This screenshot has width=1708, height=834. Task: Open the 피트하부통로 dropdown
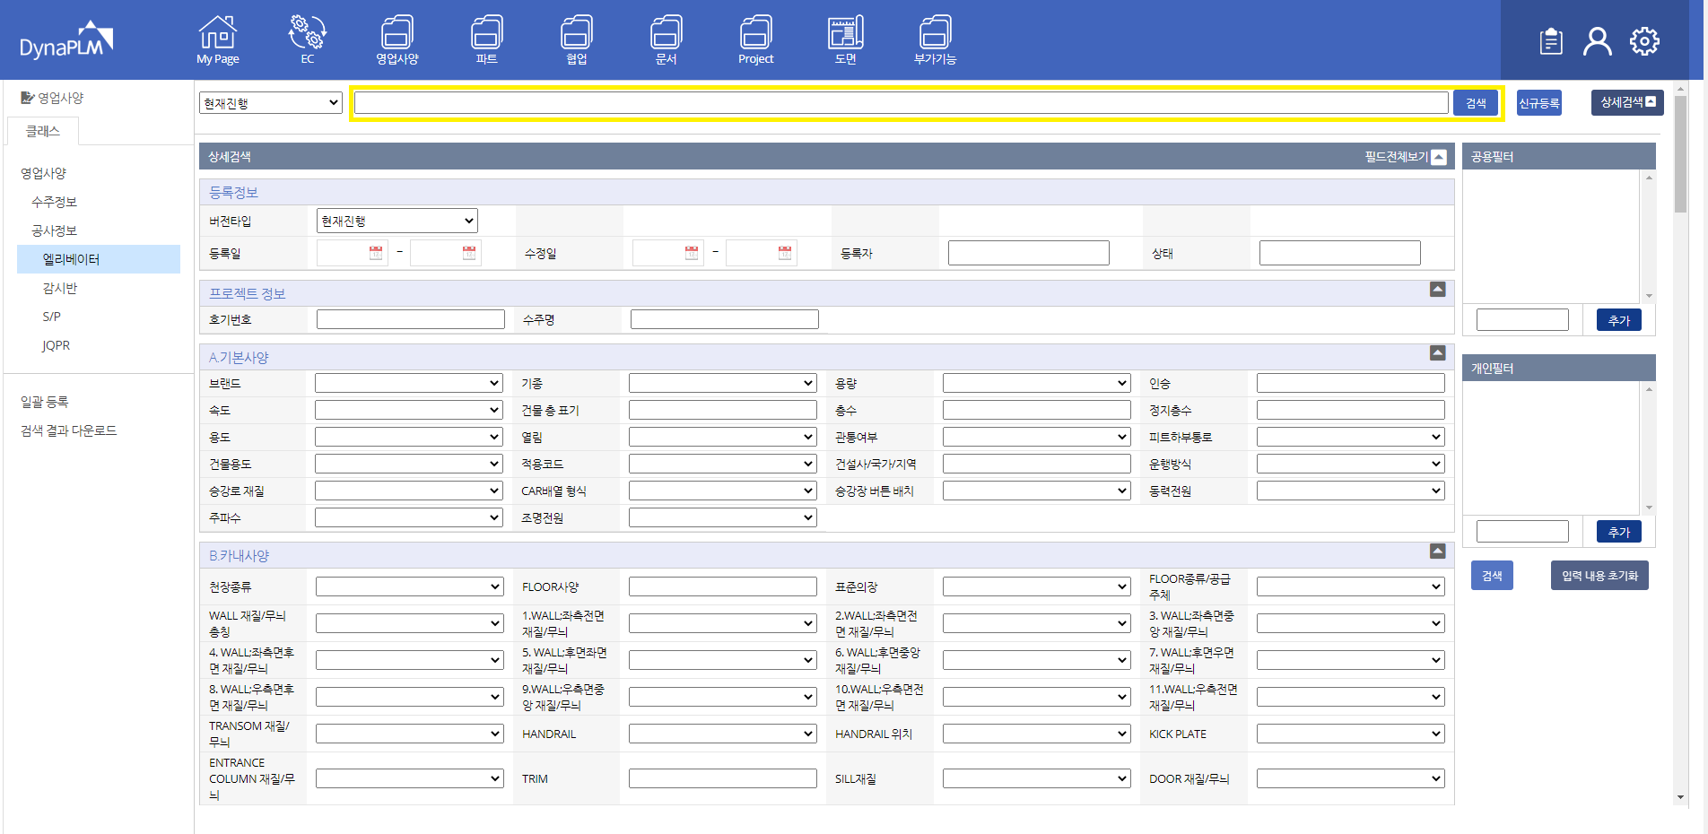[1351, 437]
